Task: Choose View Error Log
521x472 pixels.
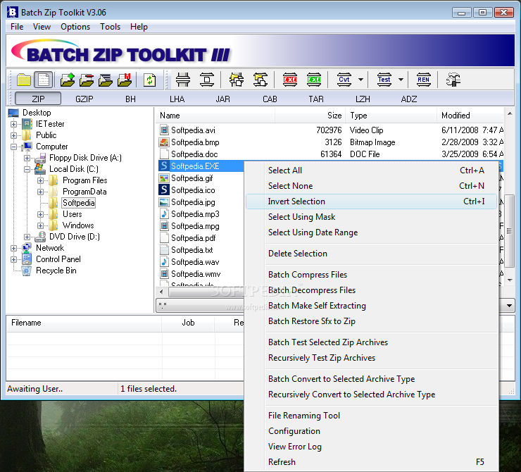Action: pyautogui.click(x=371, y=447)
